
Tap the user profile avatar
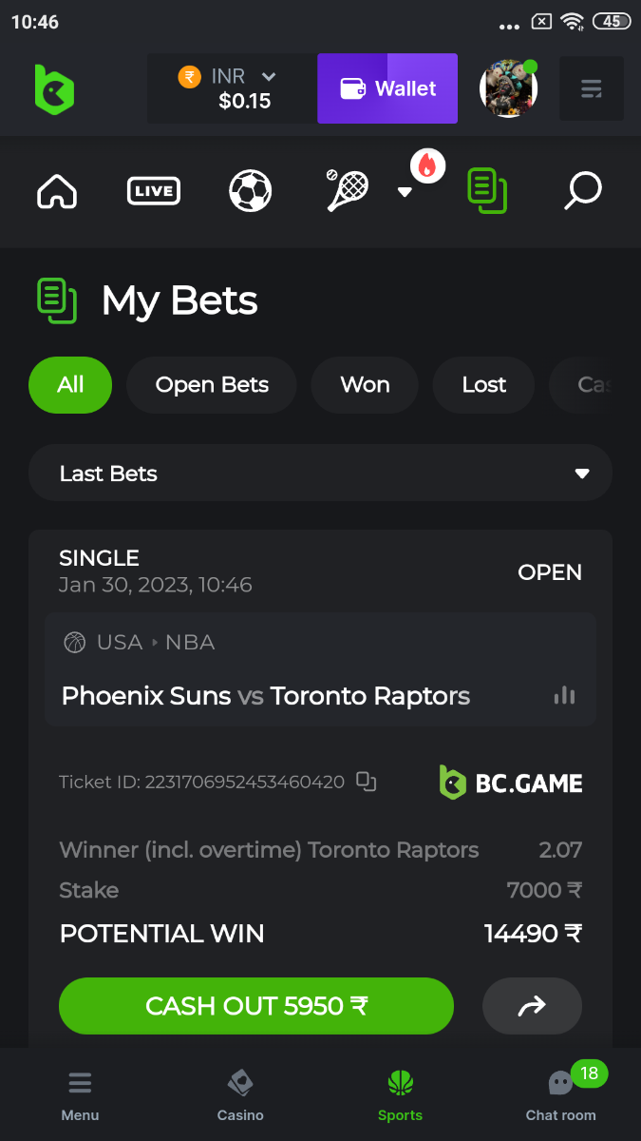tap(509, 88)
